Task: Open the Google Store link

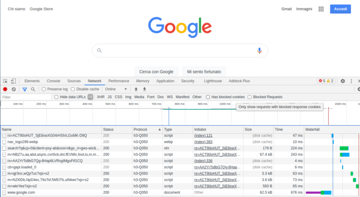Action: pos(41,9)
